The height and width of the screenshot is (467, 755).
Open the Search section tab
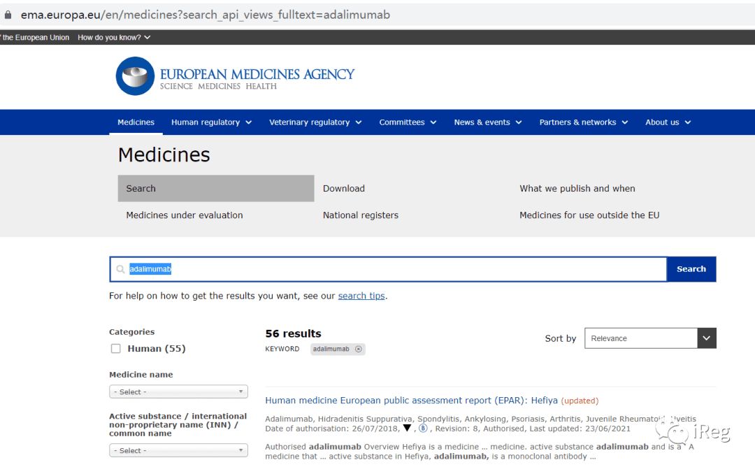click(x=216, y=188)
